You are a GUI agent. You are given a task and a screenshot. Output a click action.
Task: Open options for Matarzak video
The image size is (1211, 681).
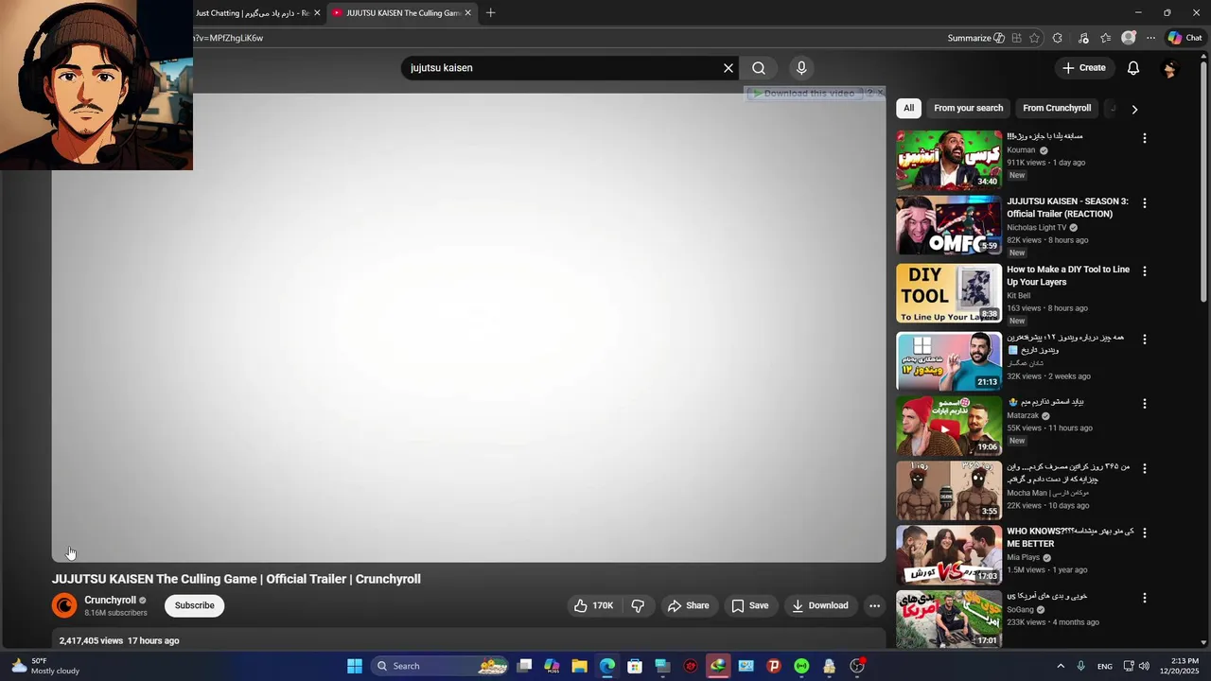point(1144,404)
